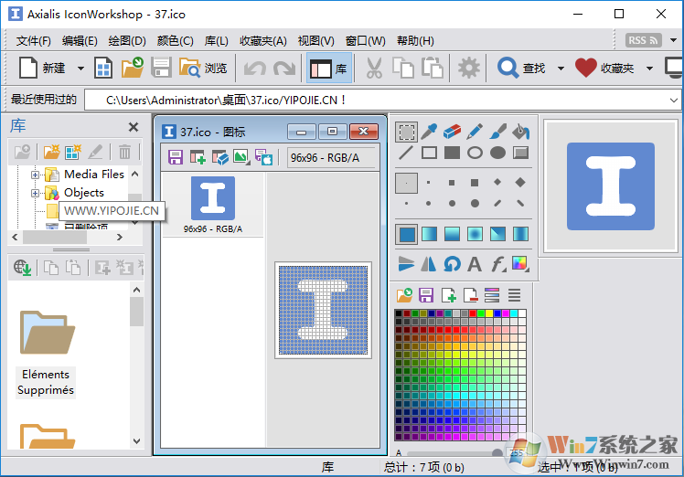This screenshot has height=477, width=684.
Task: Toggle the radial gradient fill mode
Action: pyautogui.click(x=475, y=235)
